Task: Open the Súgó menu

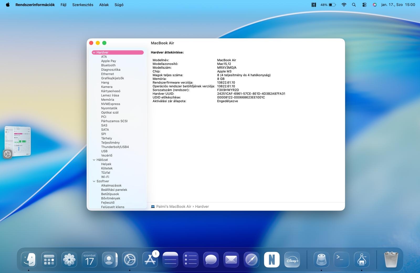Action: (119, 5)
